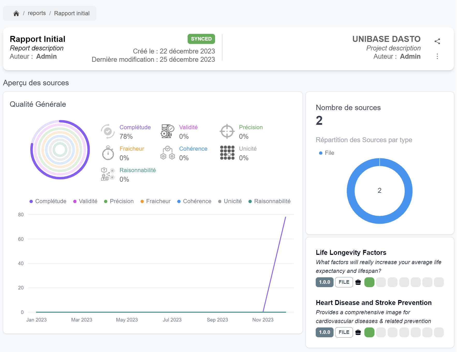Image resolution: width=457 pixels, height=352 pixels.
Task: Click the Fraicheur stopwatch icon
Action: point(108,153)
